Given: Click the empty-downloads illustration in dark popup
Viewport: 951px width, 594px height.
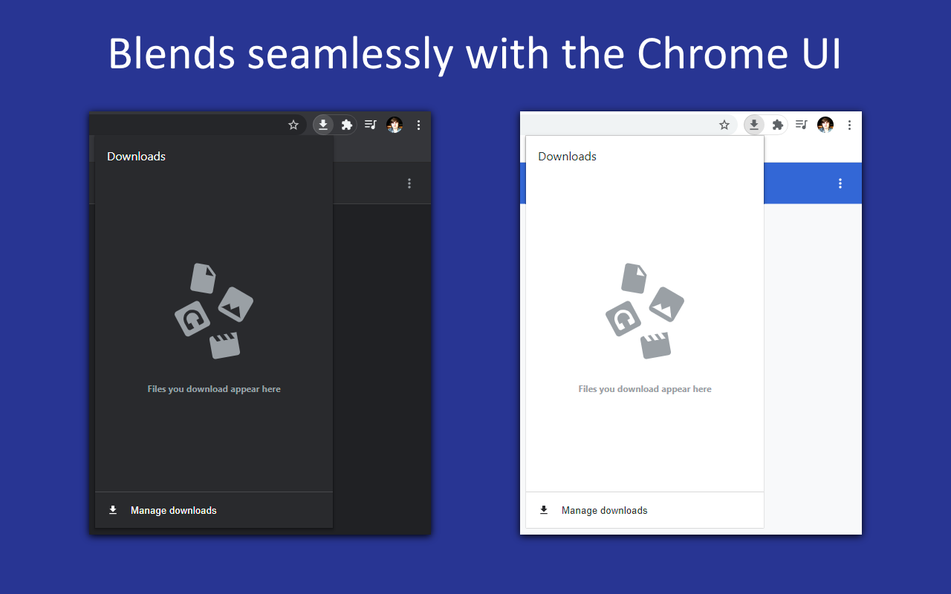Looking at the screenshot, I should tap(214, 311).
